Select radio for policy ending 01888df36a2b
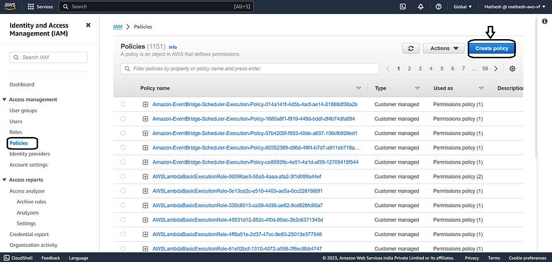This screenshot has width=552, height=262. click(x=123, y=104)
